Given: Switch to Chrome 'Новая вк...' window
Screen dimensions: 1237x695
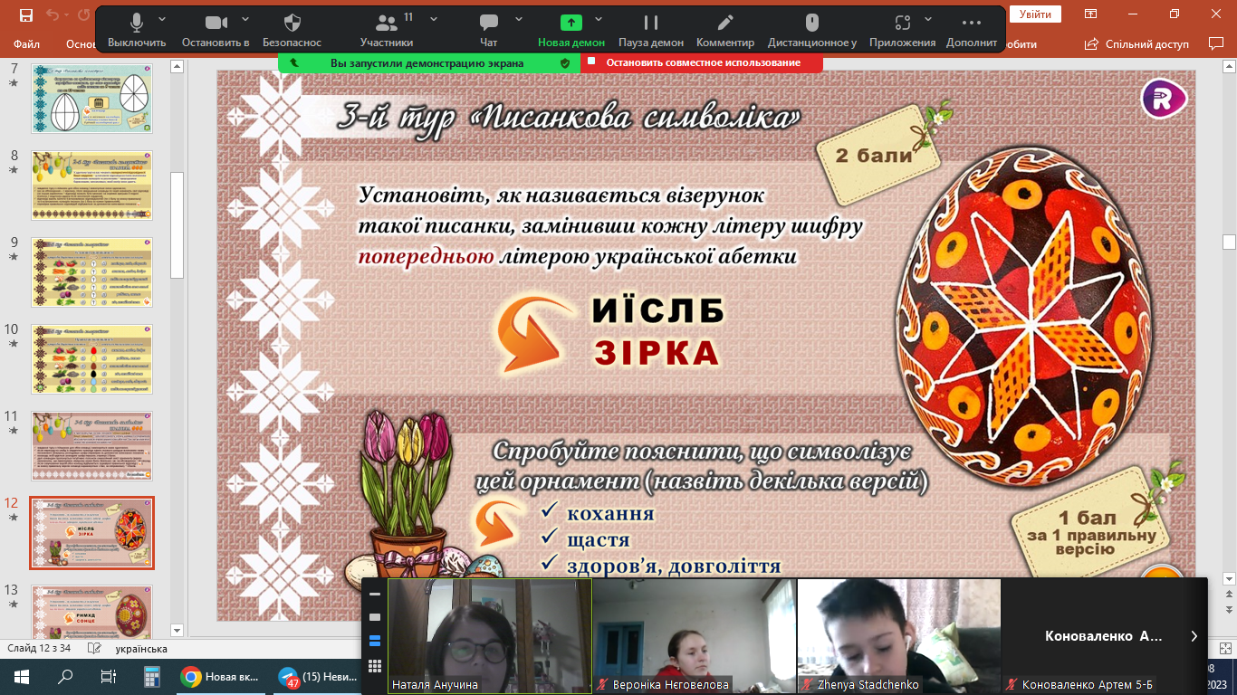Looking at the screenshot, I should point(219,676).
